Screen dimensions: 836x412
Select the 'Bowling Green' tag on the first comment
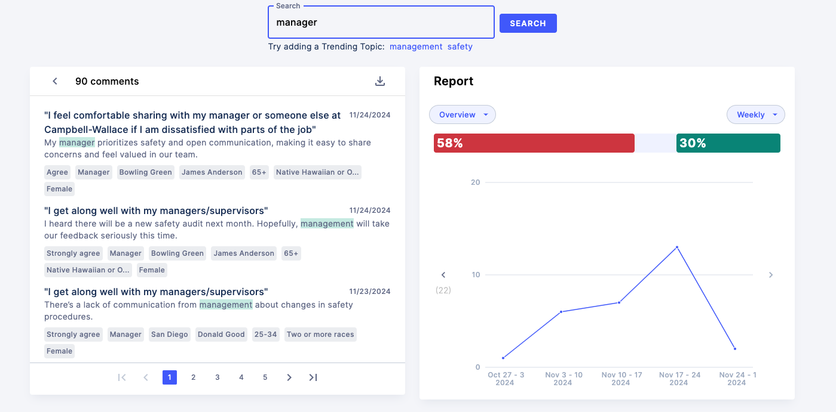[x=145, y=172]
